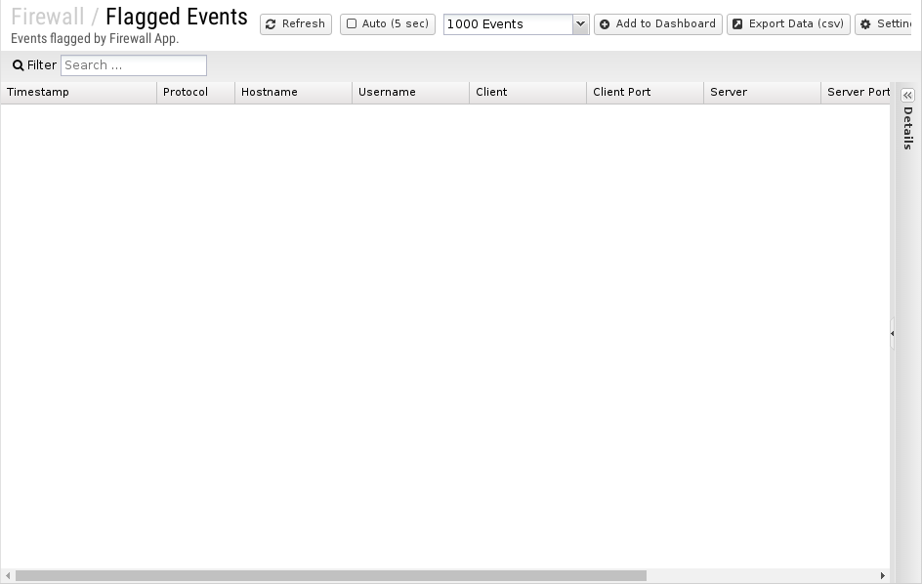The width and height of the screenshot is (922, 584).
Task: Click the Export Data csv arrow icon
Action: [737, 24]
